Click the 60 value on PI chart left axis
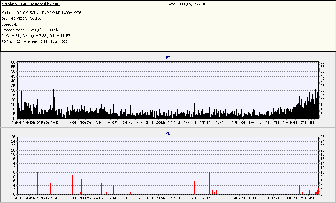 tap(13, 62)
